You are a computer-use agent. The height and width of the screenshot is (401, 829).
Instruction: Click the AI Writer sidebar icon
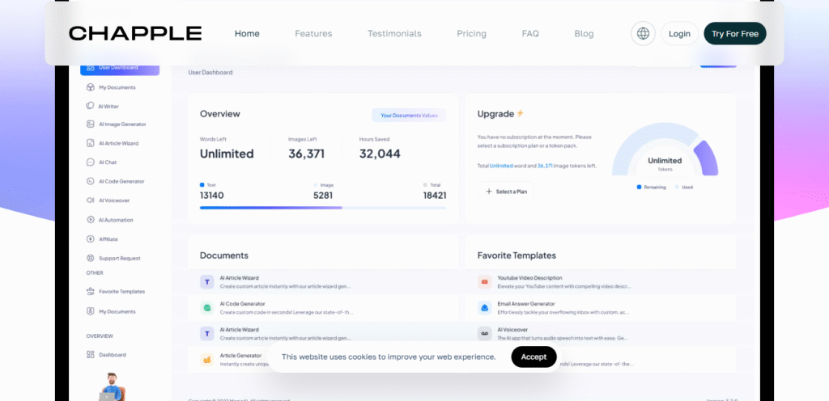tap(90, 106)
